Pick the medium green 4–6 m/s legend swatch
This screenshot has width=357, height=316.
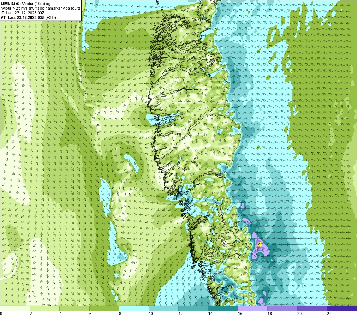[x=74, y=308]
